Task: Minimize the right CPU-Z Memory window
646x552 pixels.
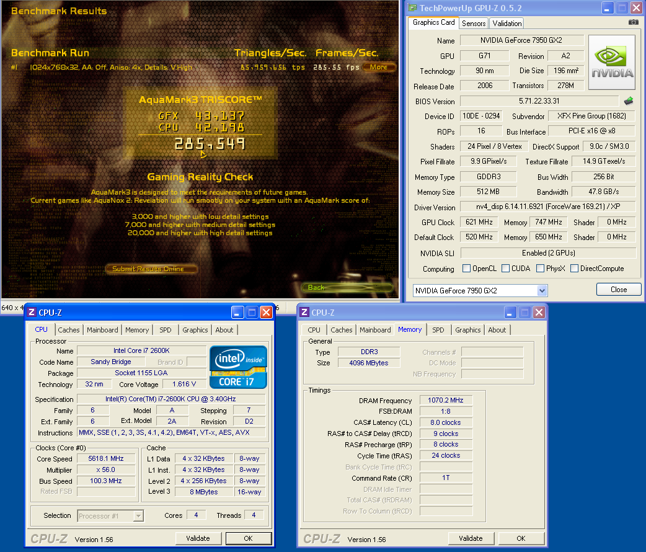Action: point(510,313)
